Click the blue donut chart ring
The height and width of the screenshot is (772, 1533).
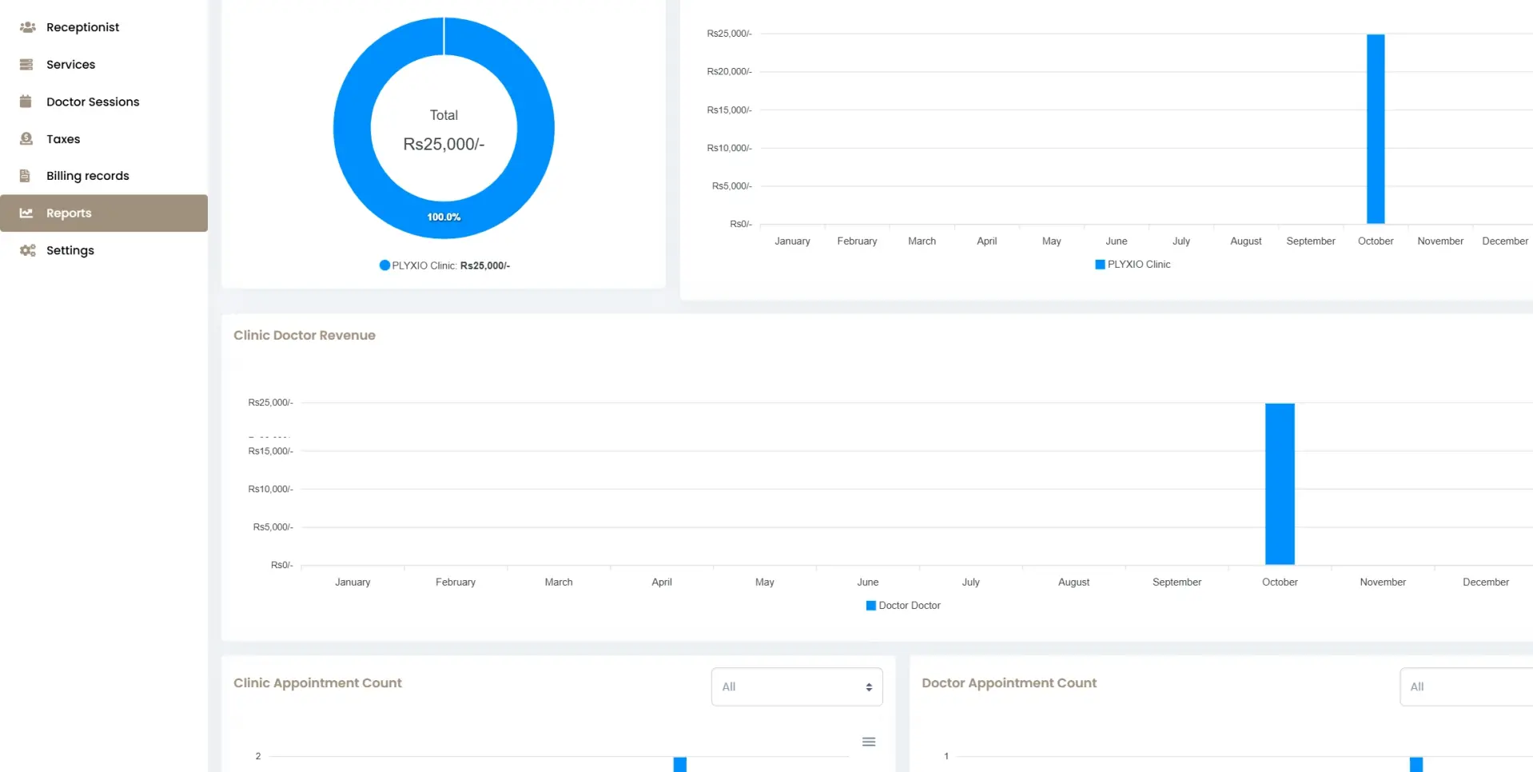(x=352, y=128)
